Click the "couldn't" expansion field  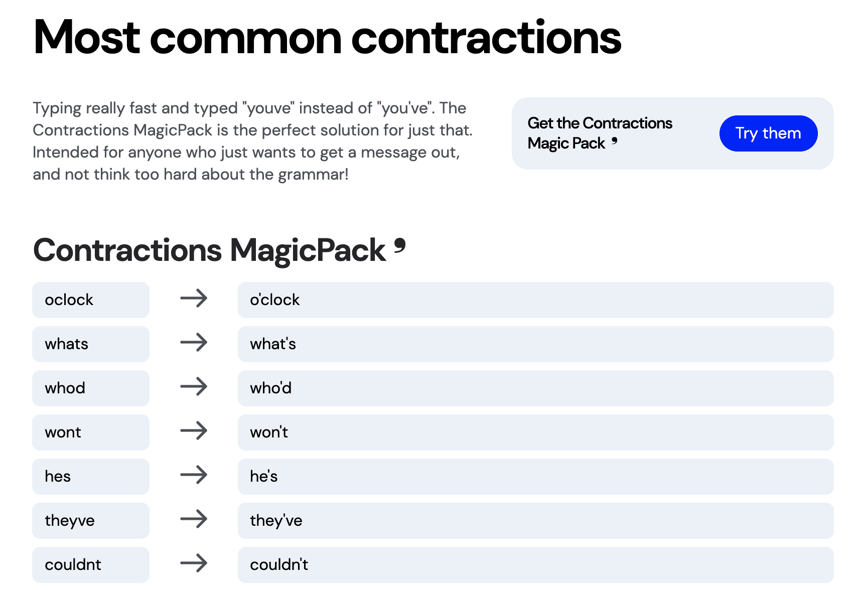click(535, 565)
